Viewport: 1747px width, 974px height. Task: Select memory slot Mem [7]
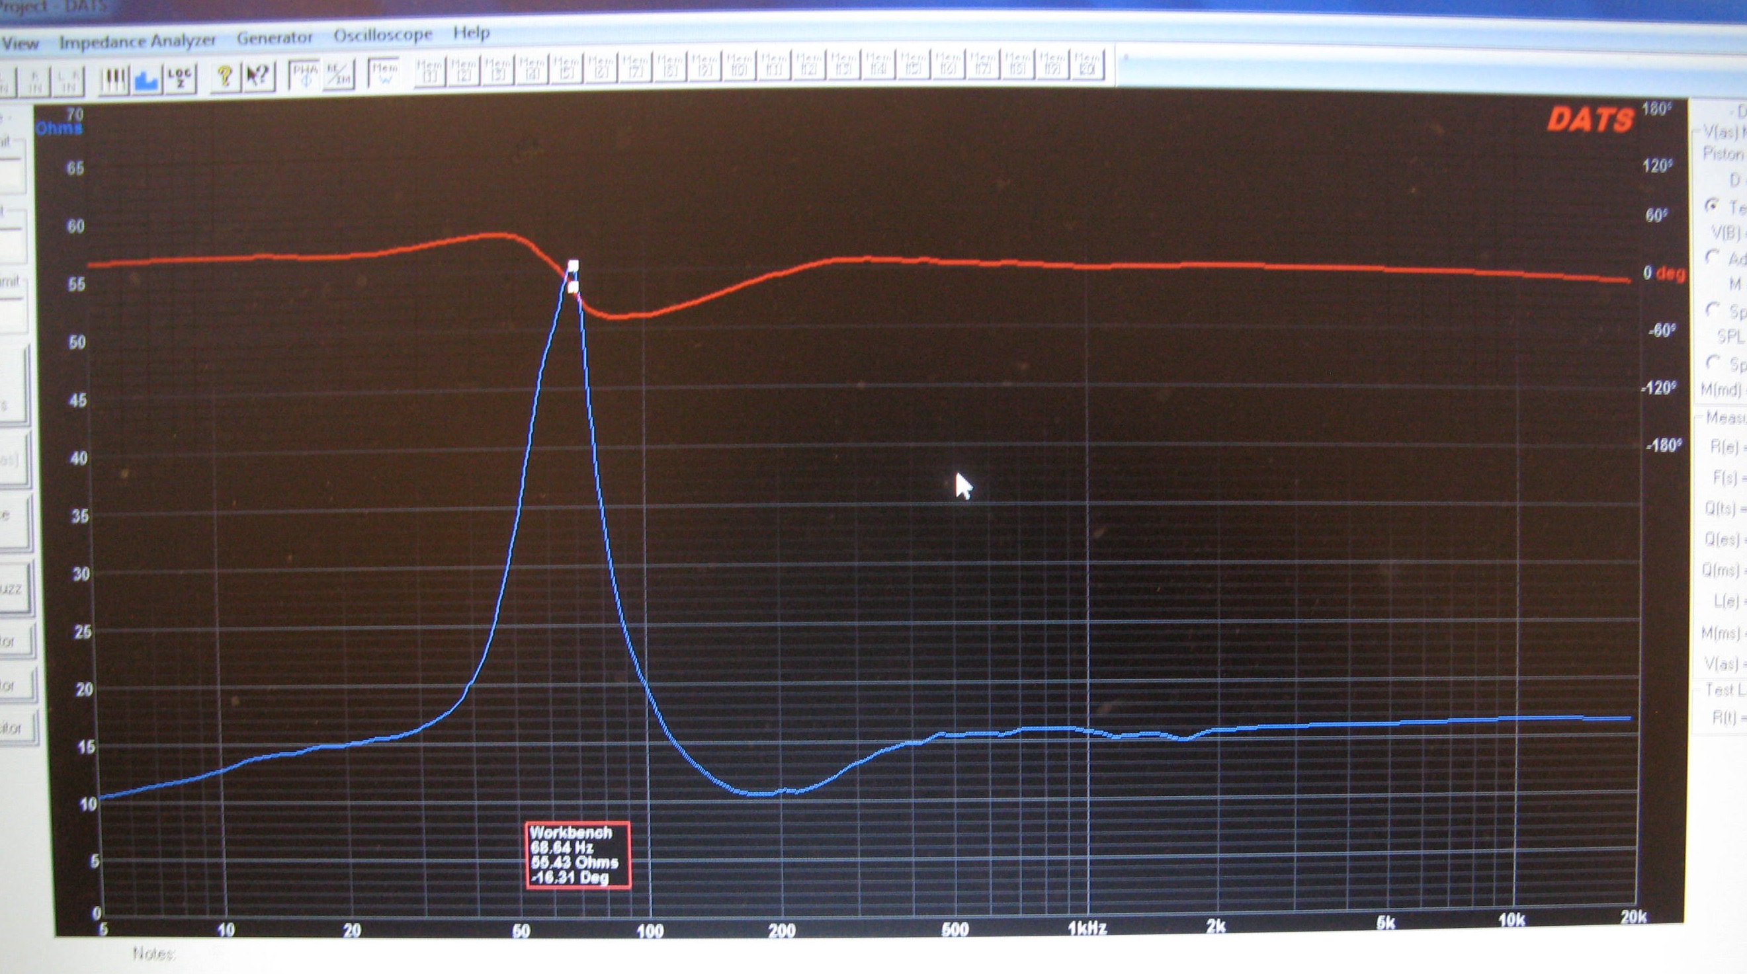point(636,68)
